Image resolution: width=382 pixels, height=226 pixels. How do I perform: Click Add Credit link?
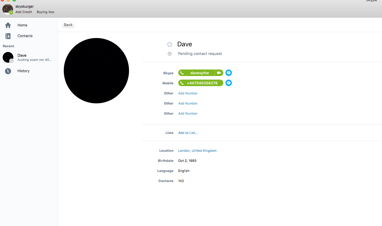(24, 12)
